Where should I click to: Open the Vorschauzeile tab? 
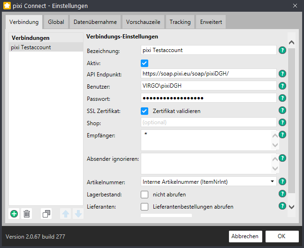143,22
